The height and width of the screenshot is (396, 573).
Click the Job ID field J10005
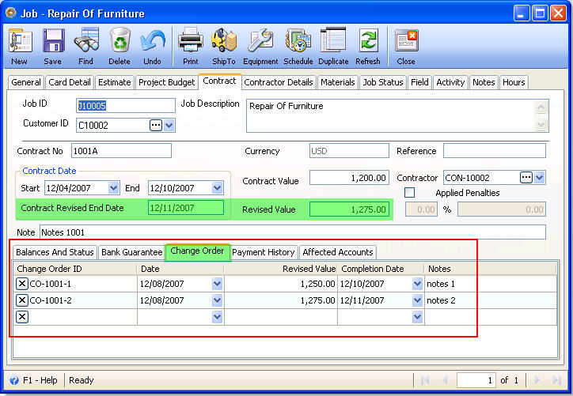pyautogui.click(x=126, y=106)
